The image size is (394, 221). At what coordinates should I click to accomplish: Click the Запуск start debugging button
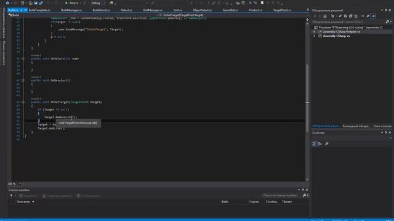tap(72, 3)
